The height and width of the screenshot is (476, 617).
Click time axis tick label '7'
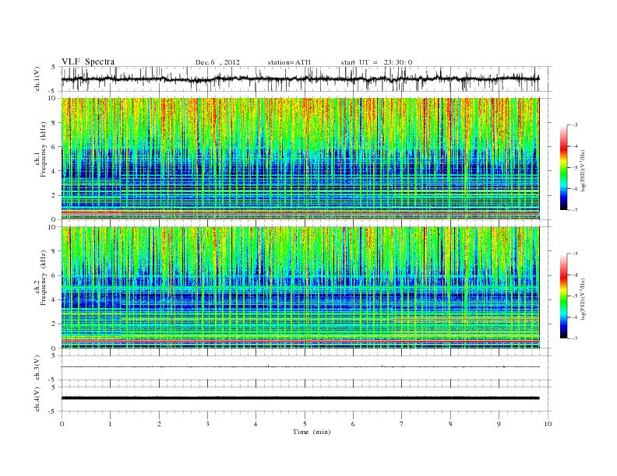pyautogui.click(x=402, y=424)
